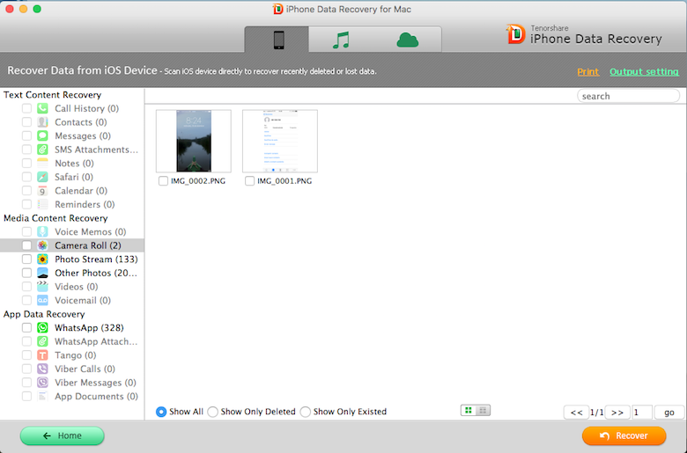Click the Calendar icon
The height and width of the screenshot is (453, 687).
tap(42, 190)
